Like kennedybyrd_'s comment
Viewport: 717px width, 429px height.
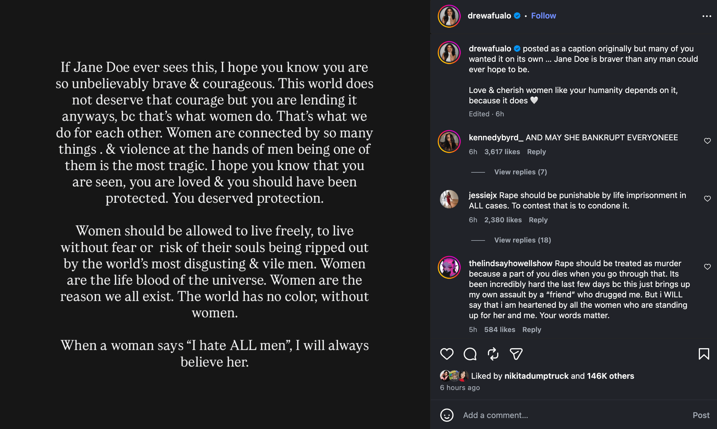[707, 141]
